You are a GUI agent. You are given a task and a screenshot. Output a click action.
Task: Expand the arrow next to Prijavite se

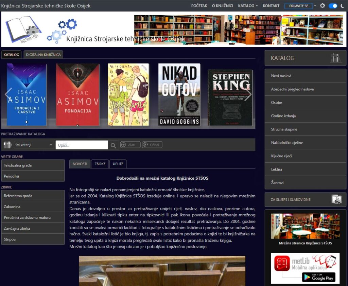pos(315,6)
